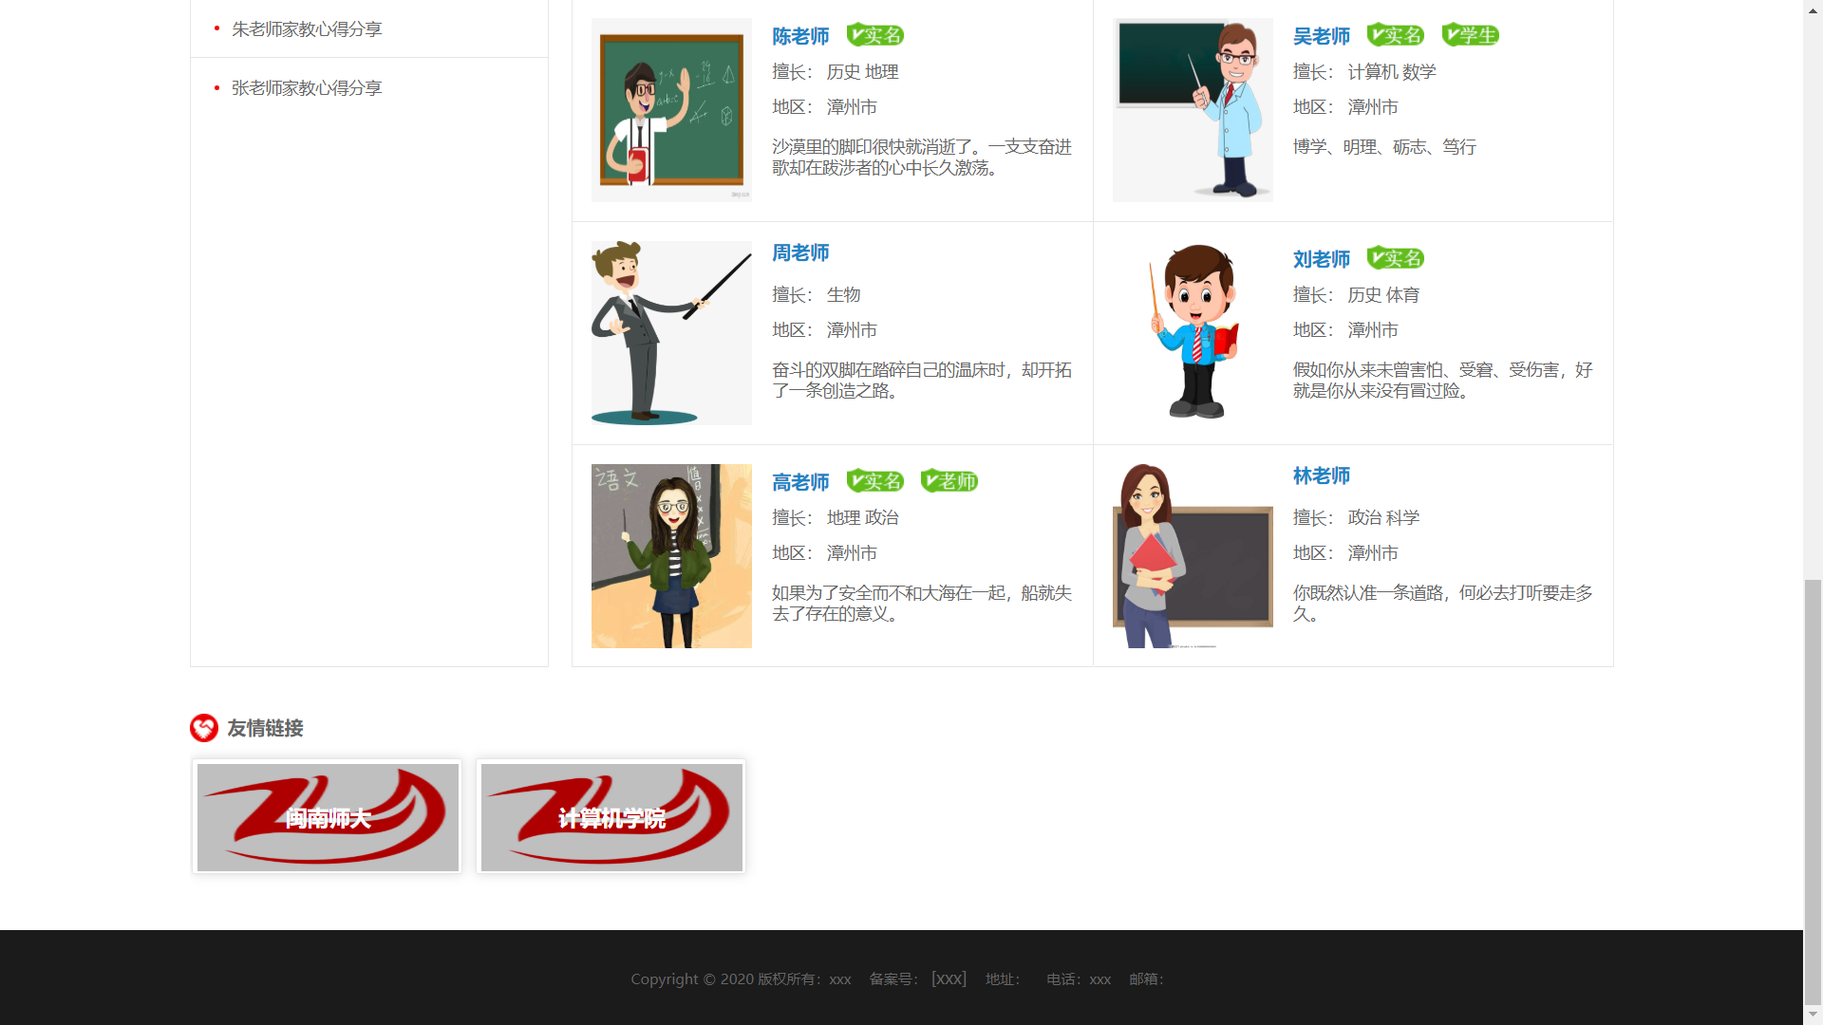Click 陈老师's green 实名 verification badge
Screen dimensions: 1823x1025
tap(874, 35)
